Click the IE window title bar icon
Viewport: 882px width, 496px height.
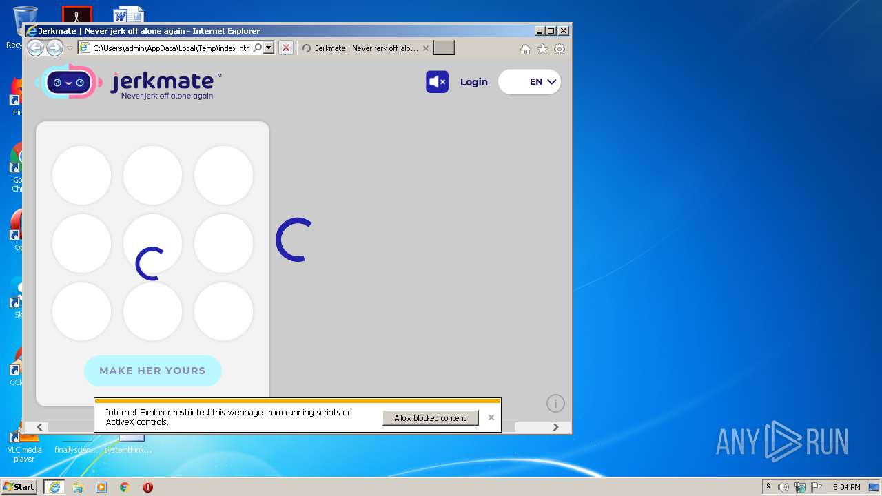31,31
